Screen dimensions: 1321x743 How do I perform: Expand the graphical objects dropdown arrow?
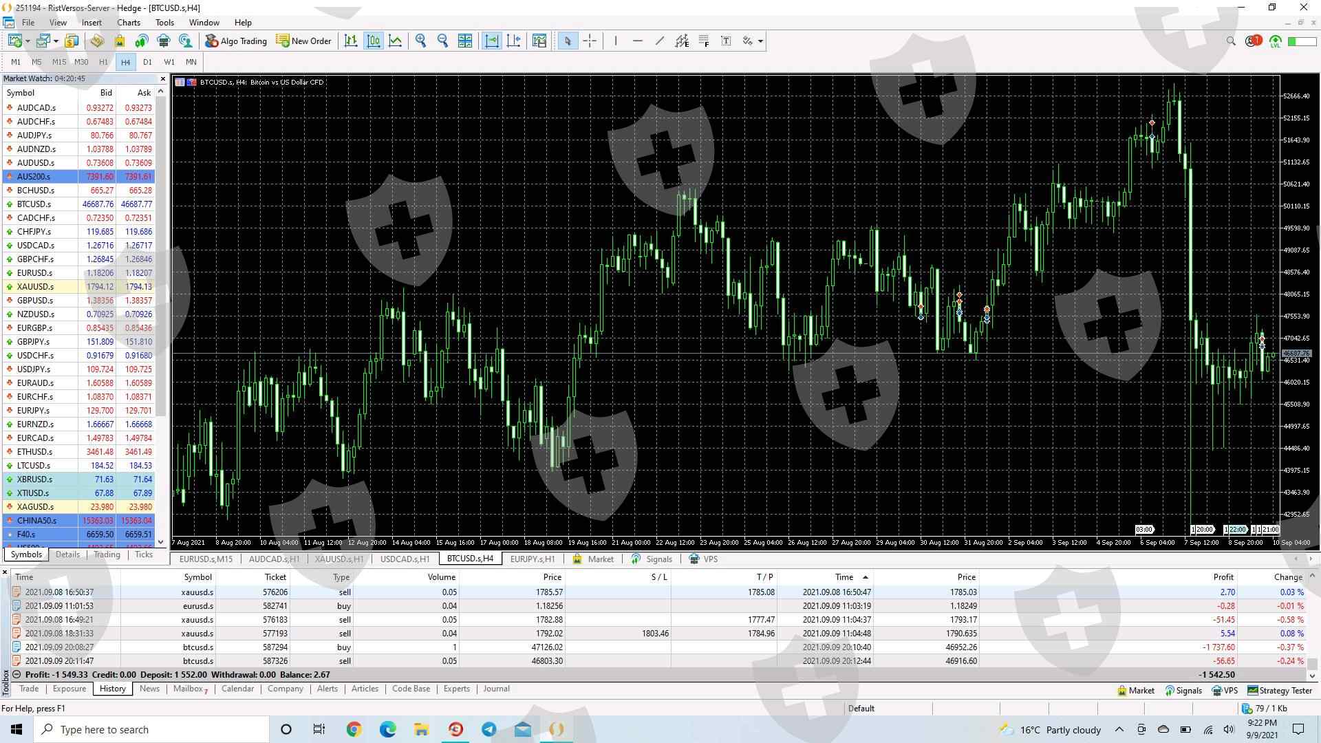(760, 41)
